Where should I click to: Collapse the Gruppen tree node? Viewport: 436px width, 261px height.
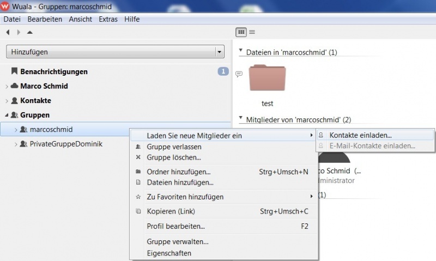click(7, 115)
